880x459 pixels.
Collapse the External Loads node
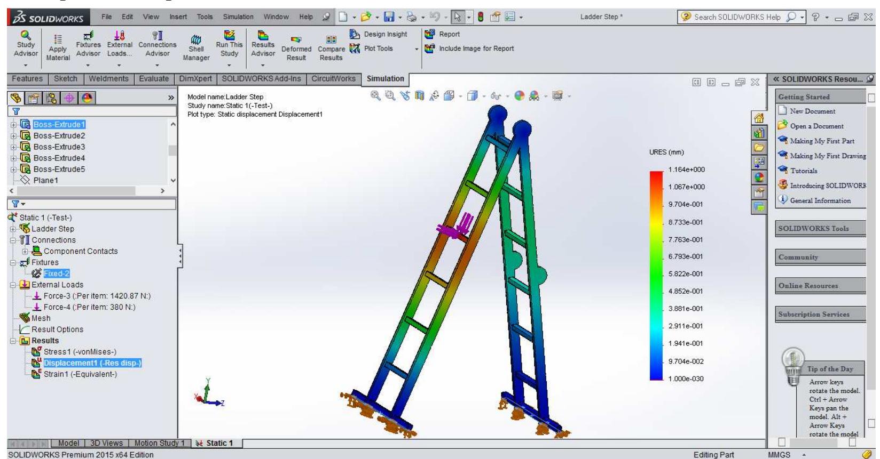coord(13,285)
